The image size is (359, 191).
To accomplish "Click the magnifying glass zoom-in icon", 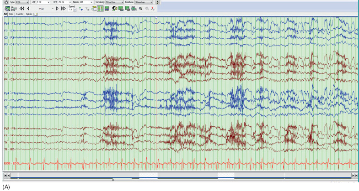I will tap(141, 9).
